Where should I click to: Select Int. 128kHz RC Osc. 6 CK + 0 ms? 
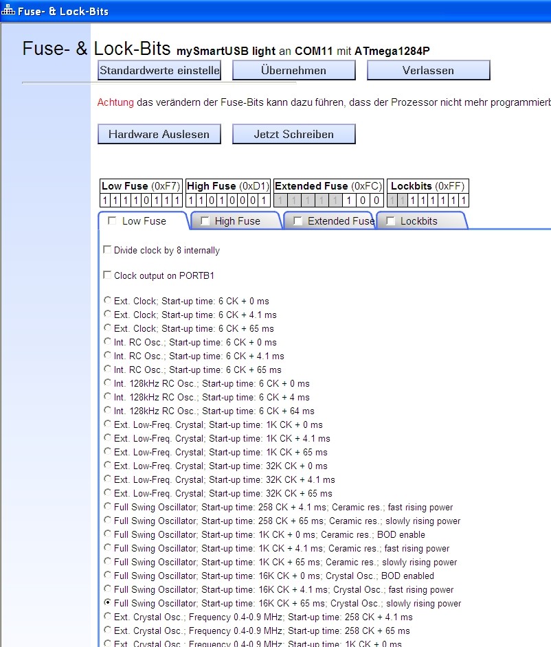107,383
